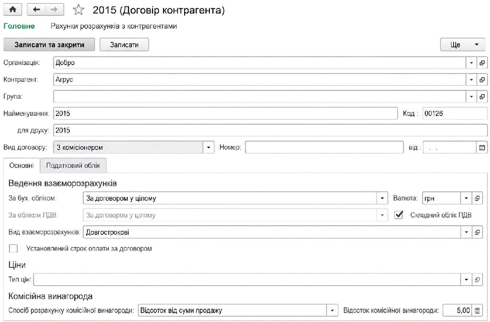The height and width of the screenshot is (322, 490).
Task: Click the Записати button
Action: [x=124, y=45]
